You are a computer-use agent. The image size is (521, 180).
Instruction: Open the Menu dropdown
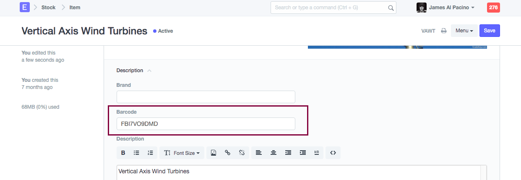coord(464,31)
